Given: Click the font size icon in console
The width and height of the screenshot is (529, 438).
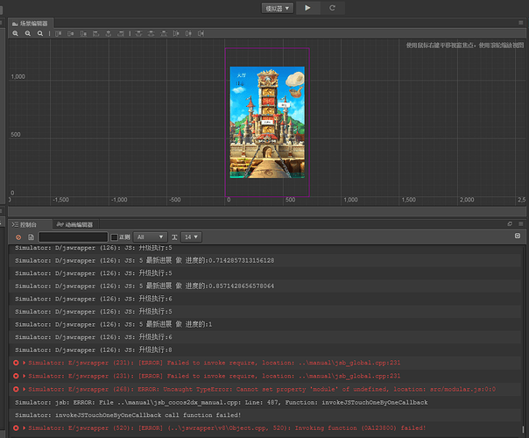Looking at the screenshot, I should click(x=174, y=237).
